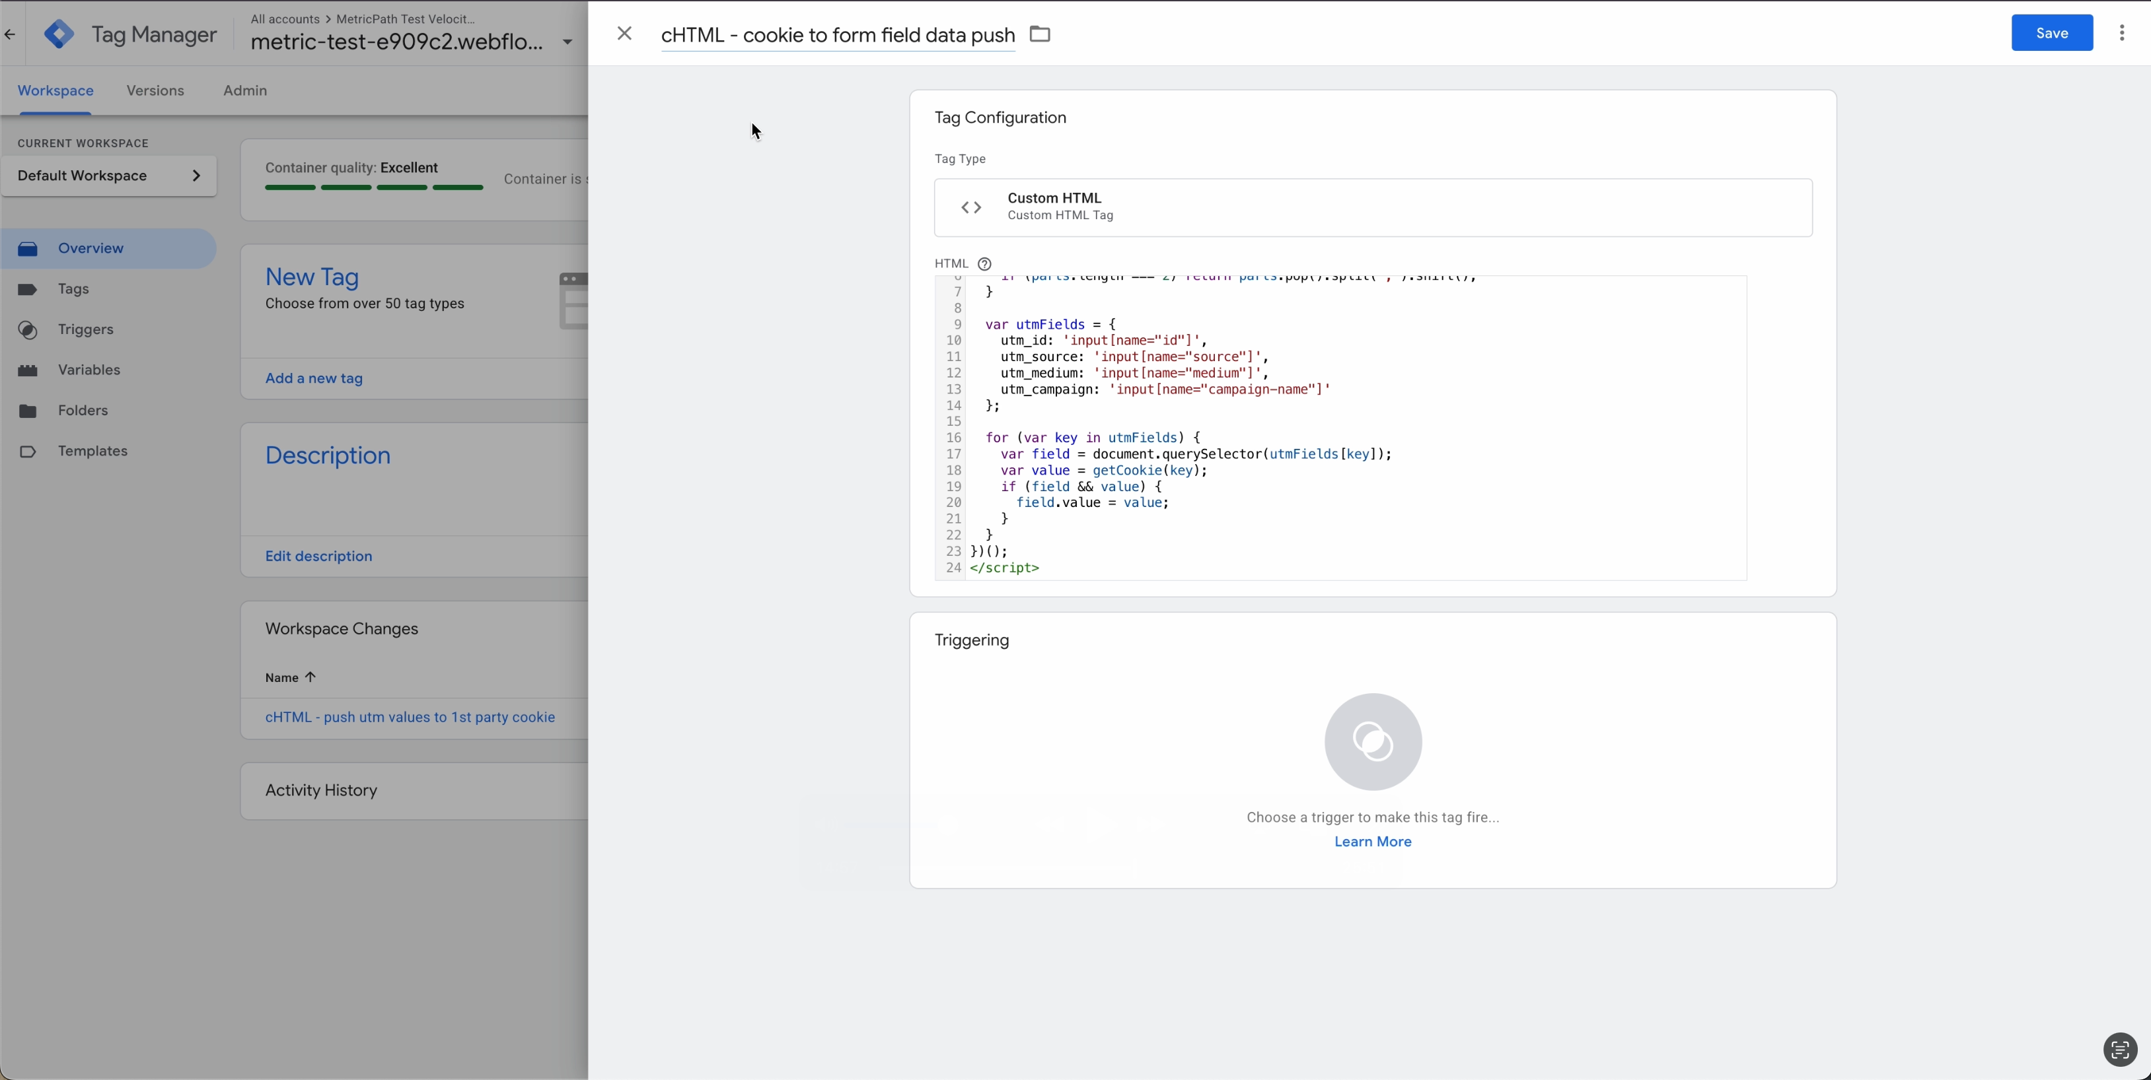Switch to the Workspace tab
The width and height of the screenshot is (2151, 1080).
(x=55, y=90)
